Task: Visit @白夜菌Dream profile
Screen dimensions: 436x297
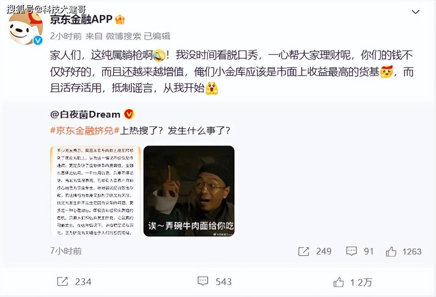Action: click(85, 114)
